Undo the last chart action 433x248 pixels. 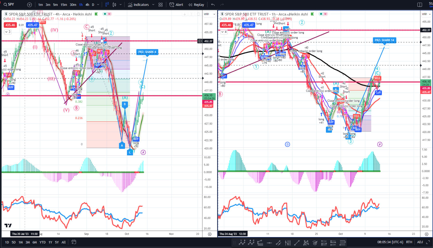coord(213,5)
